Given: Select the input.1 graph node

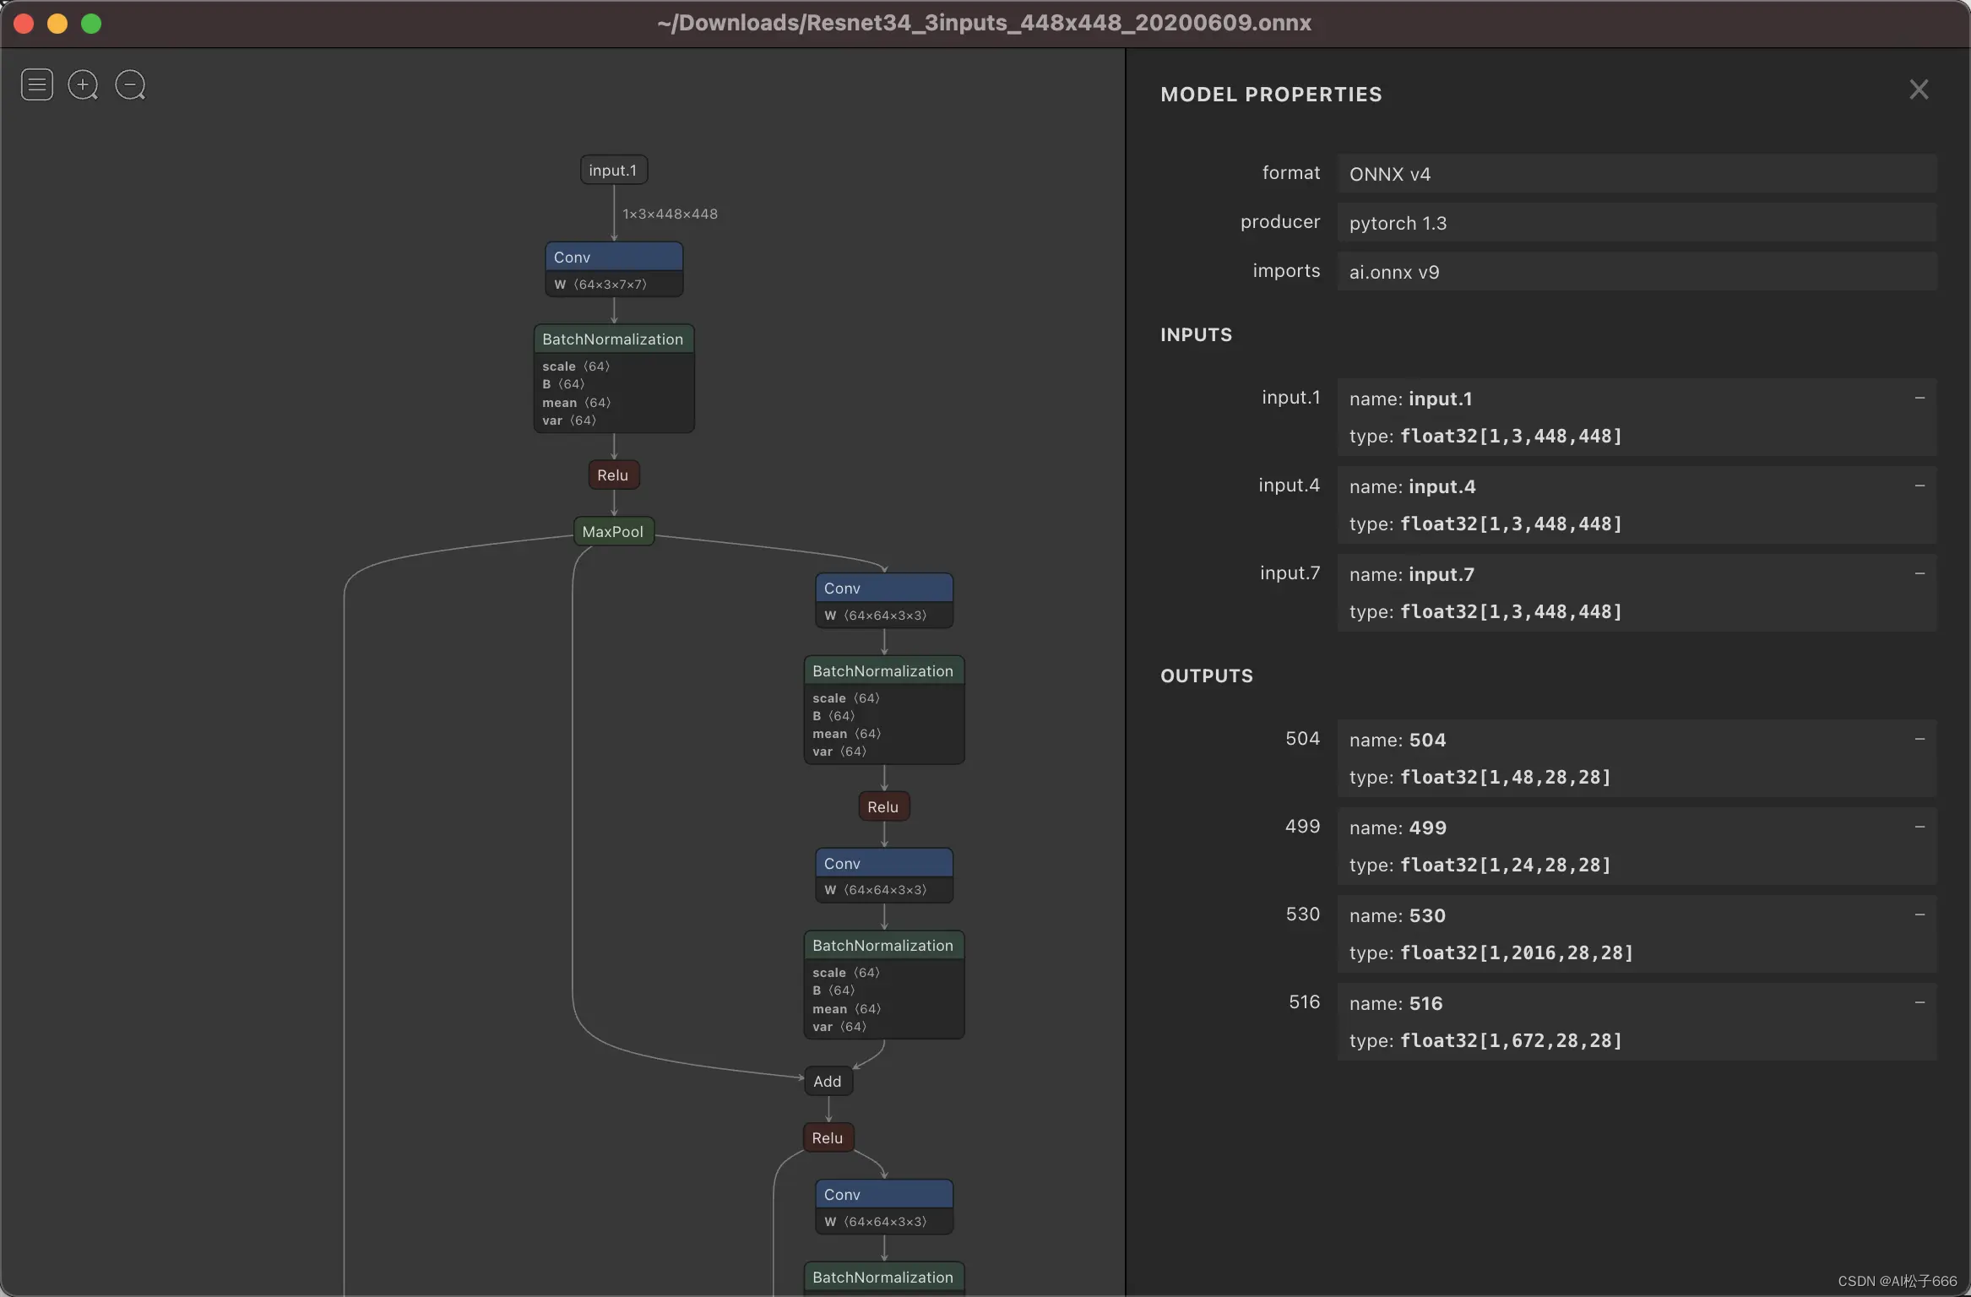Looking at the screenshot, I should pyautogui.click(x=613, y=170).
